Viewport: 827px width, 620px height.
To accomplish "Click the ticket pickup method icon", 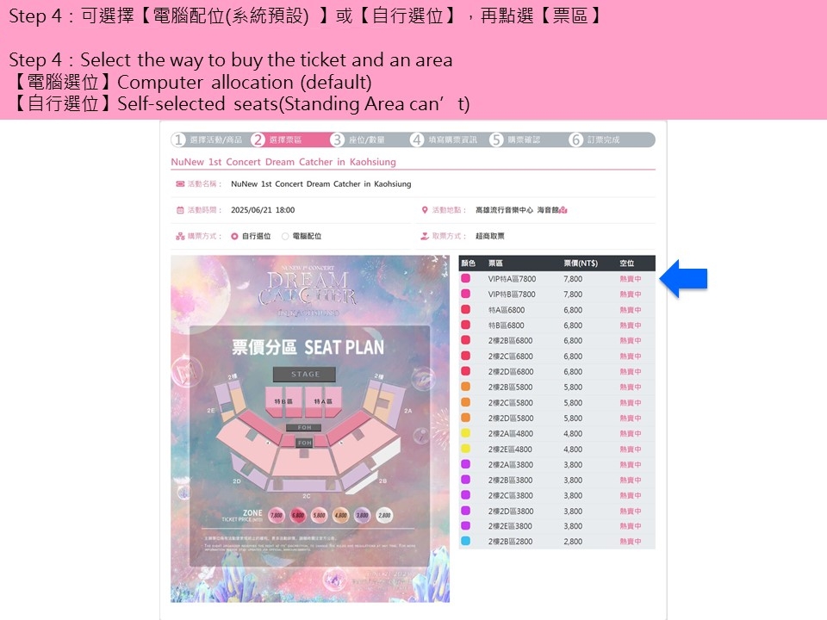I will pyautogui.click(x=425, y=236).
